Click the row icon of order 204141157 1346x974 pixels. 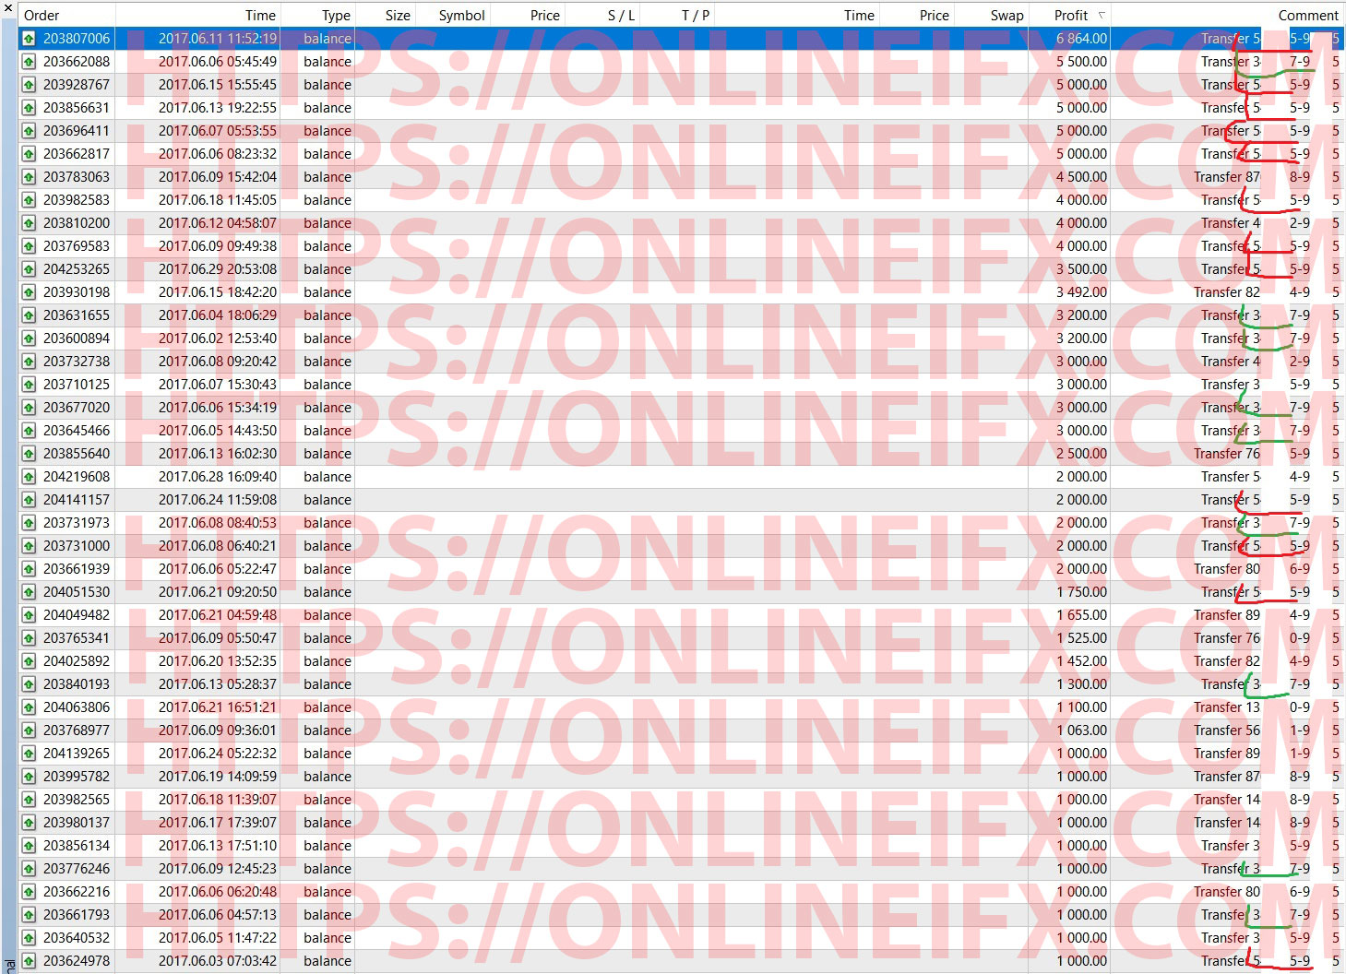point(30,500)
